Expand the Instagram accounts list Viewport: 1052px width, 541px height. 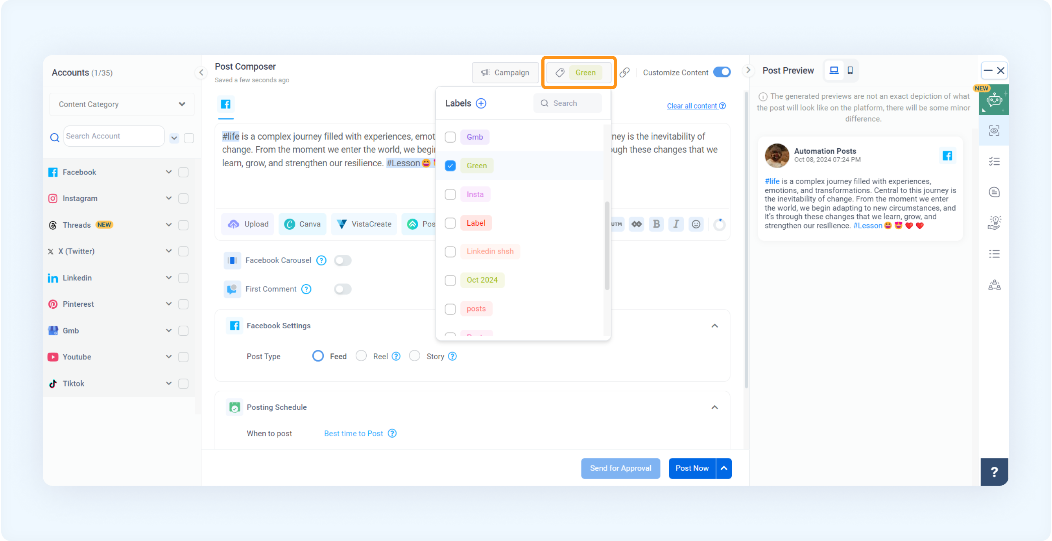click(x=169, y=199)
